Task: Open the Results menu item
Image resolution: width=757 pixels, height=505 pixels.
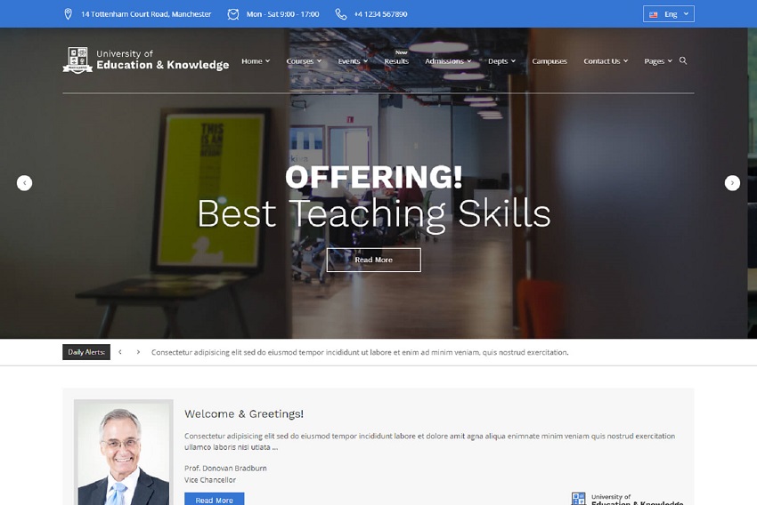Action: pos(396,61)
